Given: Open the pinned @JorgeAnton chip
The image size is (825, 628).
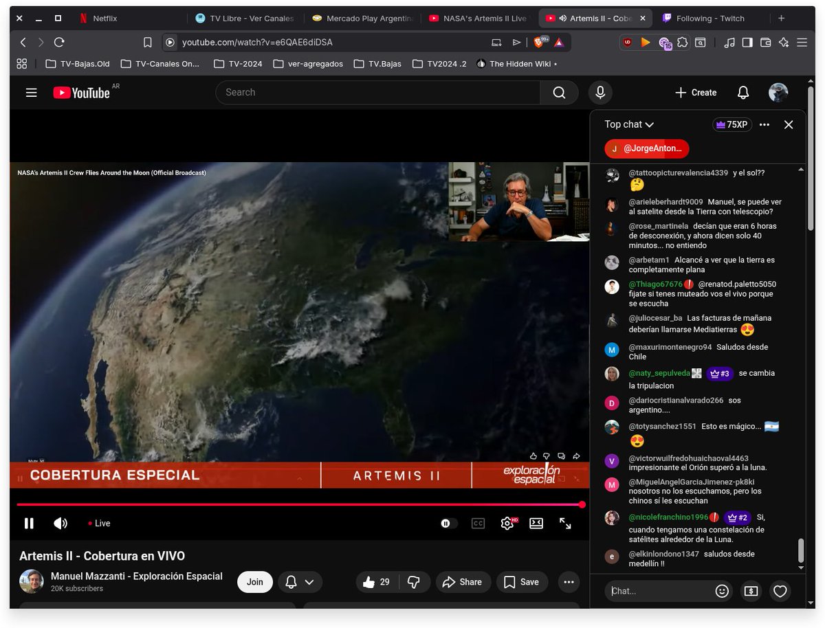Looking at the screenshot, I should tap(647, 148).
